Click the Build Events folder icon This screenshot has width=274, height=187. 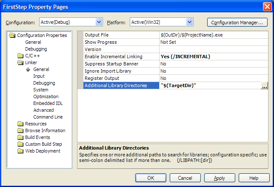coord(20,138)
